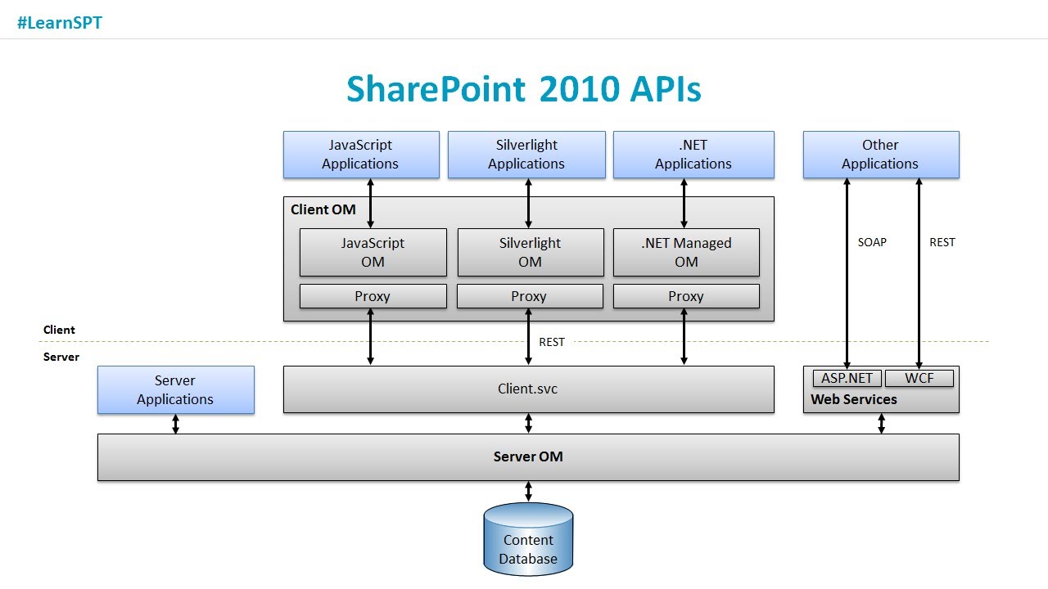Click the Content Database cylinder
Image resolution: width=1048 pixels, height=589 pixels.
pyautogui.click(x=528, y=539)
